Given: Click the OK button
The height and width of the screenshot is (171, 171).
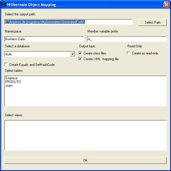Looking at the screenshot, I should coord(85,160).
